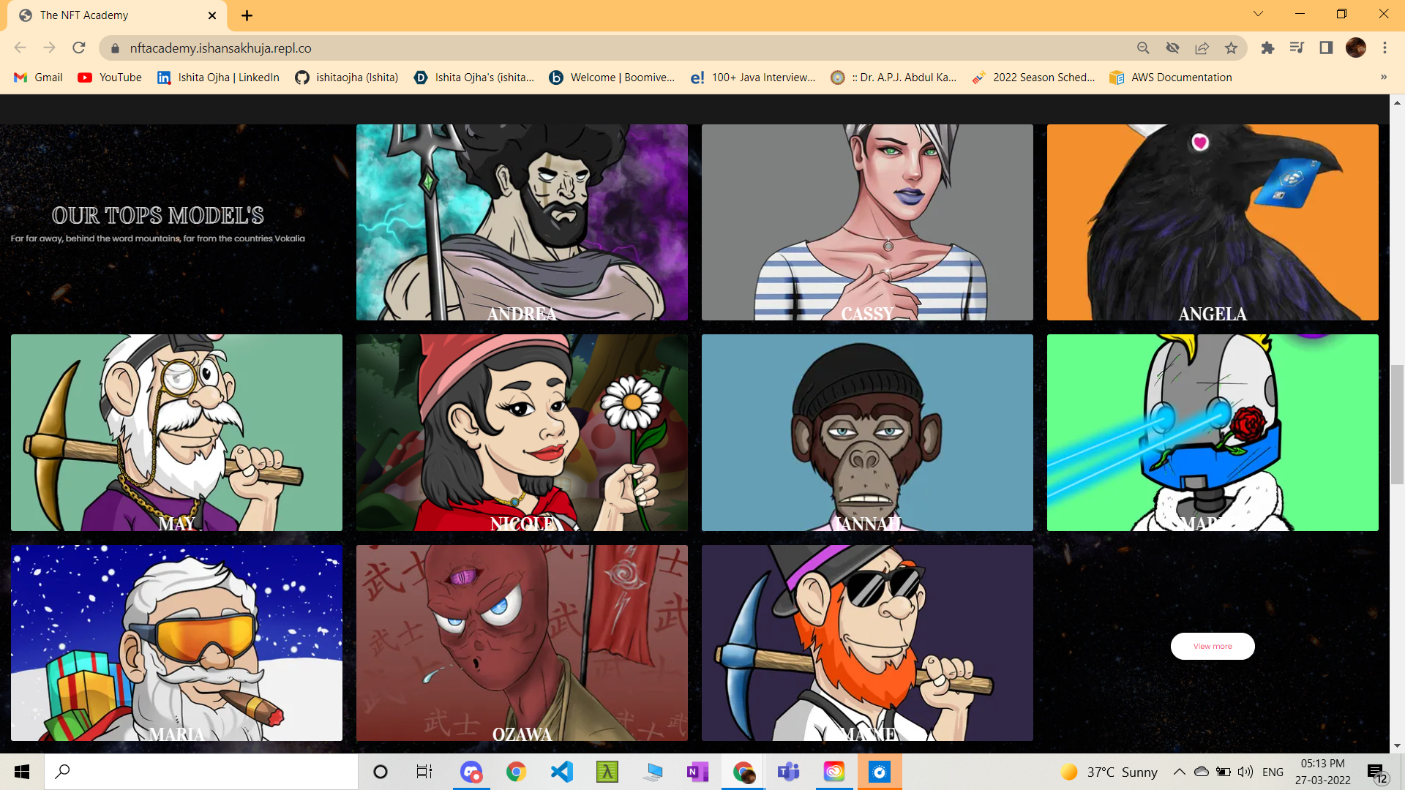Open Microsoft Teams in taskbar
This screenshot has height=790, width=1405.
[x=788, y=772]
